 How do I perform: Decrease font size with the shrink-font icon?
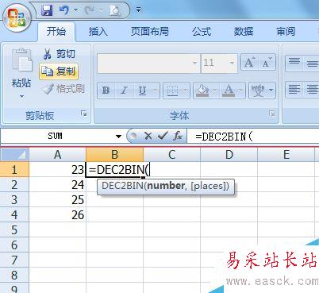(267, 63)
